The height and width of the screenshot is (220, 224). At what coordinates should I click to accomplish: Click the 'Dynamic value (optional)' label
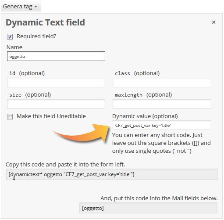click(145, 116)
